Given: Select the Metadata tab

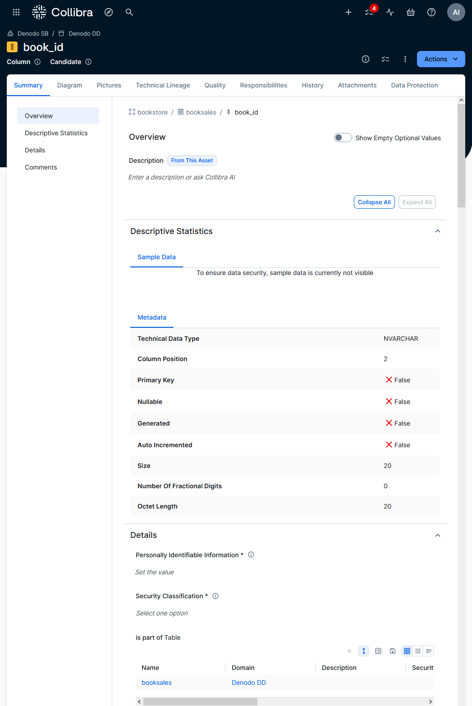Looking at the screenshot, I should pyautogui.click(x=152, y=317).
